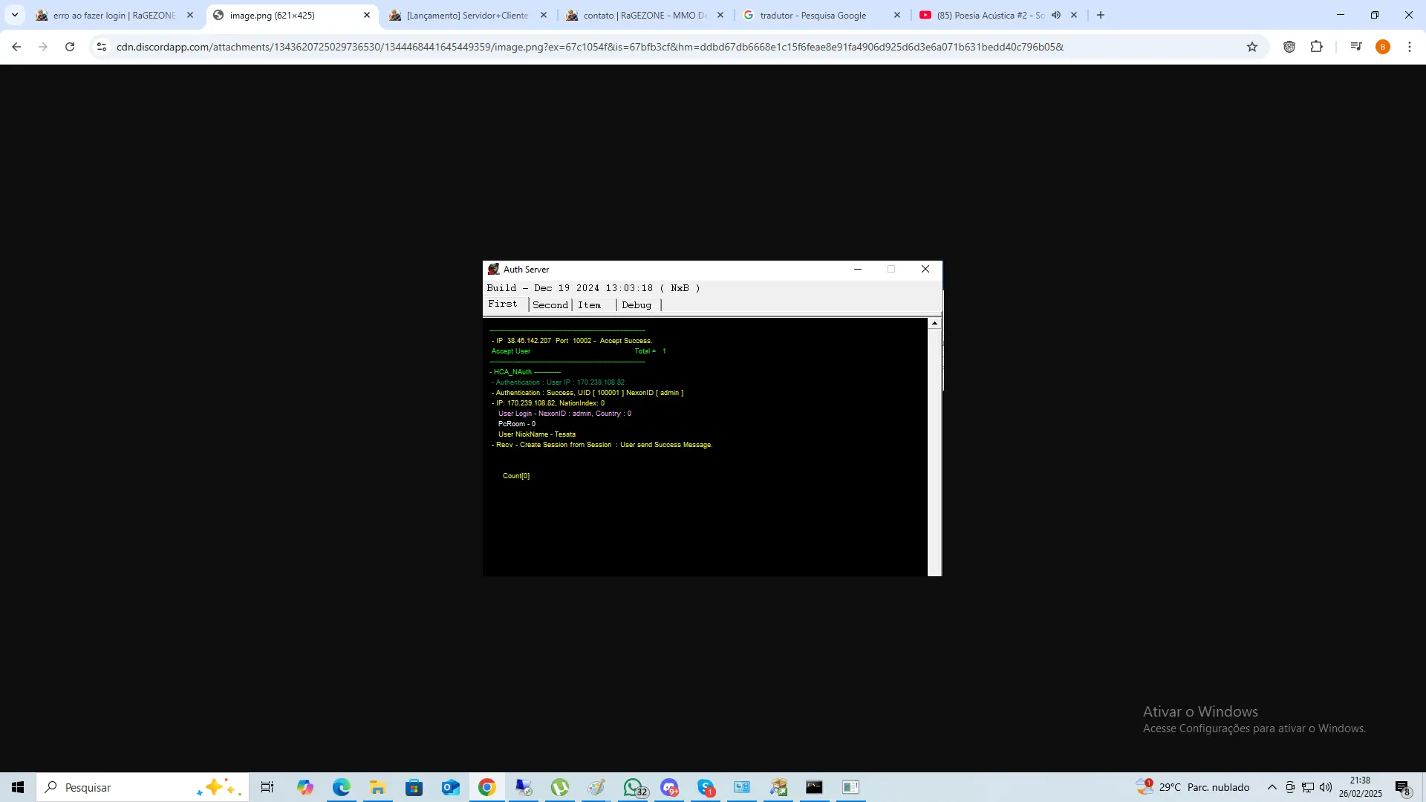Close the 'erro ao fazer login' tab
This screenshot has height=802, width=1426.
190,15
